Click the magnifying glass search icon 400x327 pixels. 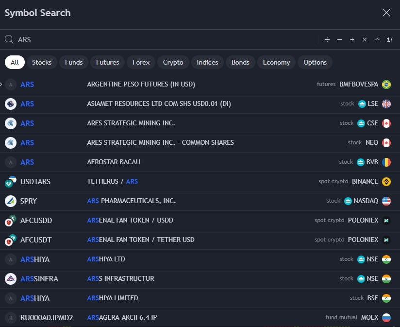coord(9,39)
